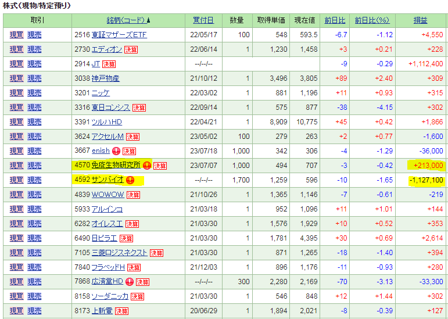
Task: Click the 決算 badge beside 広済堂HD
Action: (142, 282)
